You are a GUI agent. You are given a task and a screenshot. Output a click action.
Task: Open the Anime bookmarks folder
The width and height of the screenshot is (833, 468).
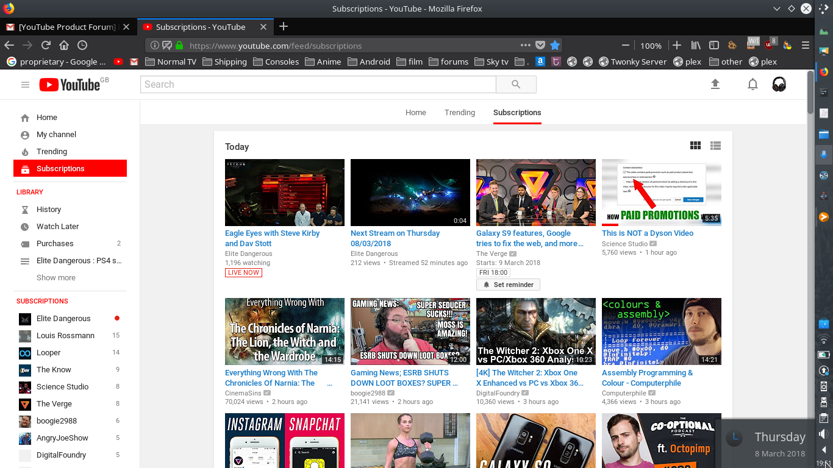pyautogui.click(x=323, y=62)
